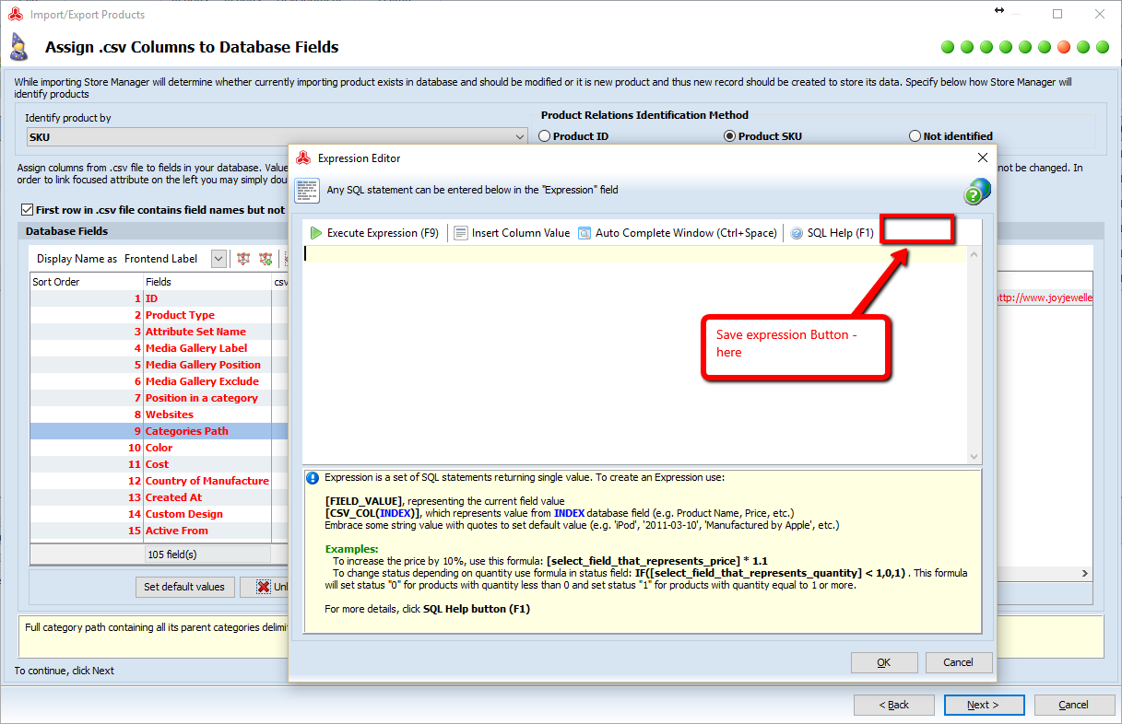This screenshot has width=1122, height=724.
Task: Select the Categories Path field row
Action: coord(186,431)
